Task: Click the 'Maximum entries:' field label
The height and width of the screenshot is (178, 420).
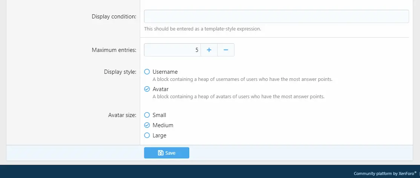Action: pyautogui.click(x=114, y=50)
